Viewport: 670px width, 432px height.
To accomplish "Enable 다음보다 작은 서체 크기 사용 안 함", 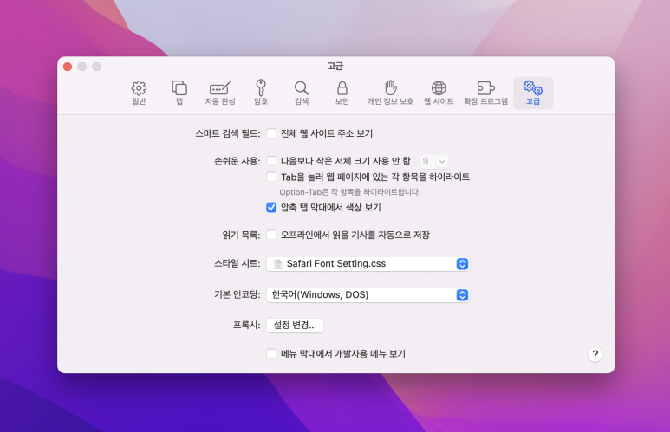I will (271, 161).
